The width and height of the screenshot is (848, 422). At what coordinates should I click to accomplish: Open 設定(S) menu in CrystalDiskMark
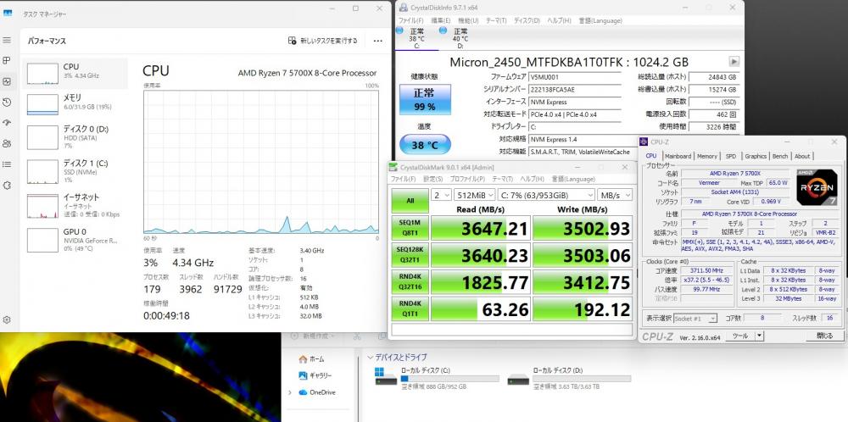(432, 179)
